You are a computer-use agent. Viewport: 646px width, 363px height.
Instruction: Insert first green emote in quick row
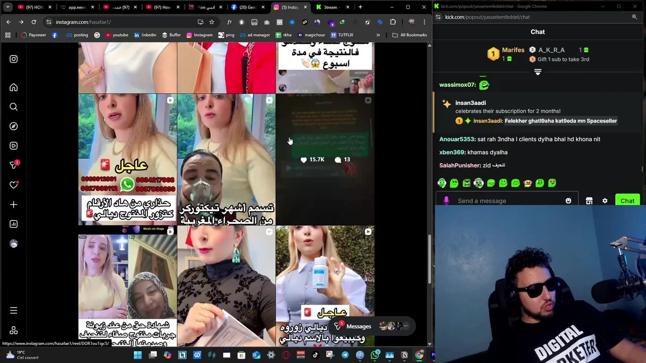coord(442,183)
